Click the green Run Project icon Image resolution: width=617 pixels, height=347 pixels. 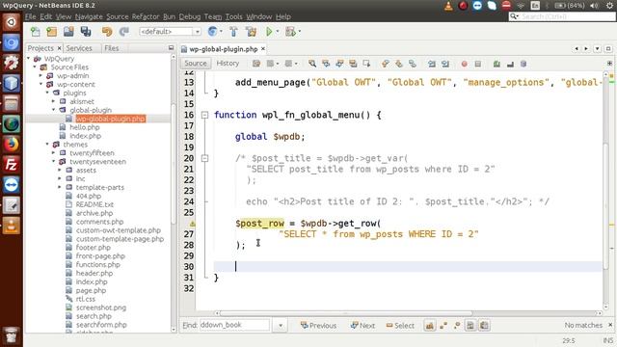click(269, 32)
